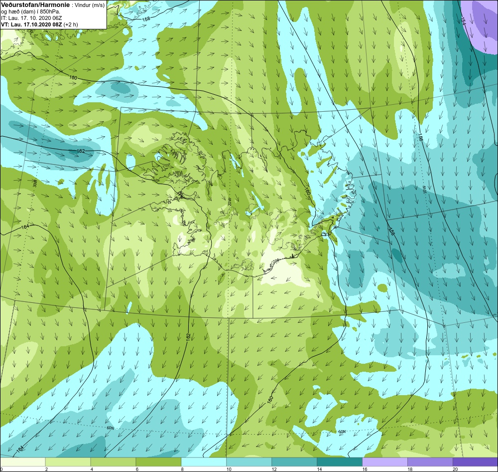Click the 12–14 m/s teal legend swatch
Image resolution: width=498 pixels, height=472 pixels.
point(294,462)
